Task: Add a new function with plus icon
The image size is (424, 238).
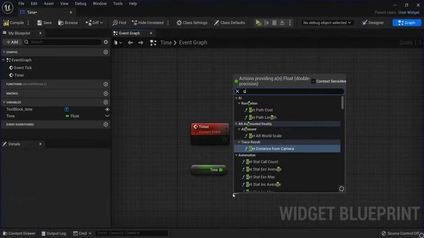Action: [x=106, y=84]
